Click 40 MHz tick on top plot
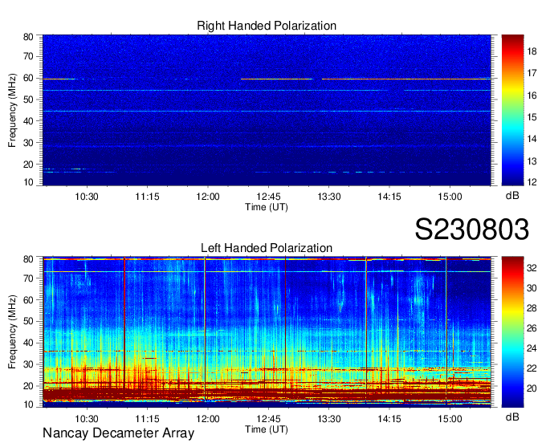Screen dimensions: 546x443 28,121
